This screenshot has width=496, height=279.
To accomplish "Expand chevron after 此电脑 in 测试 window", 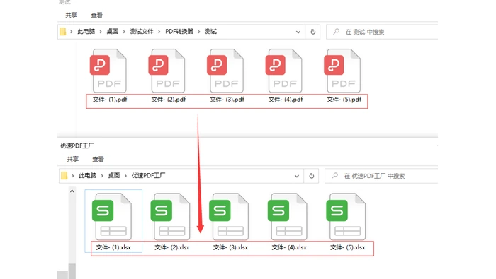I will tap(101, 32).
